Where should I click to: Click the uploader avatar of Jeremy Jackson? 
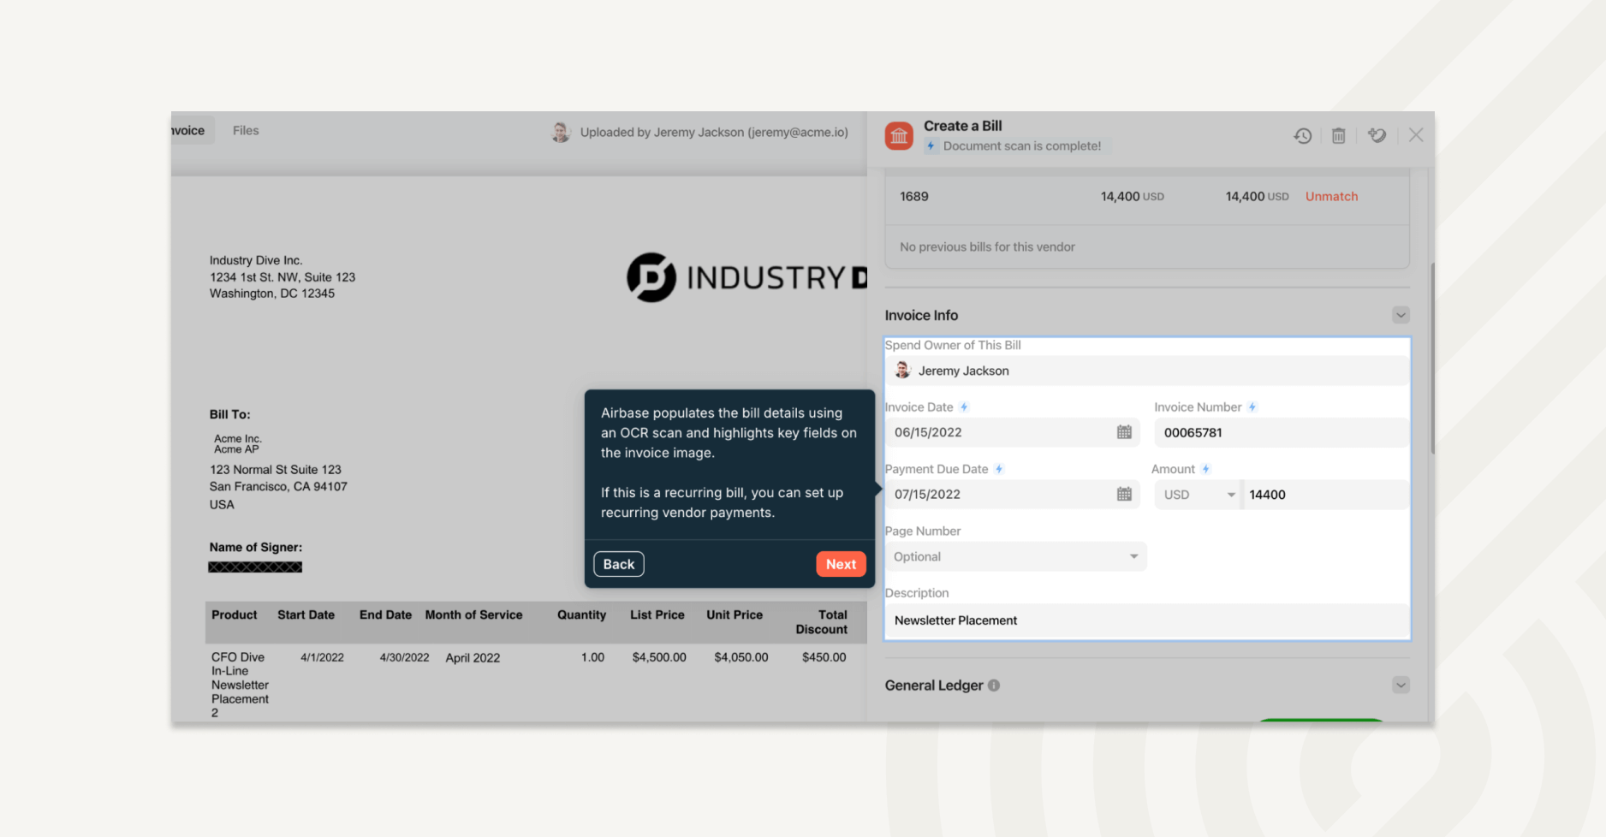pos(561,132)
